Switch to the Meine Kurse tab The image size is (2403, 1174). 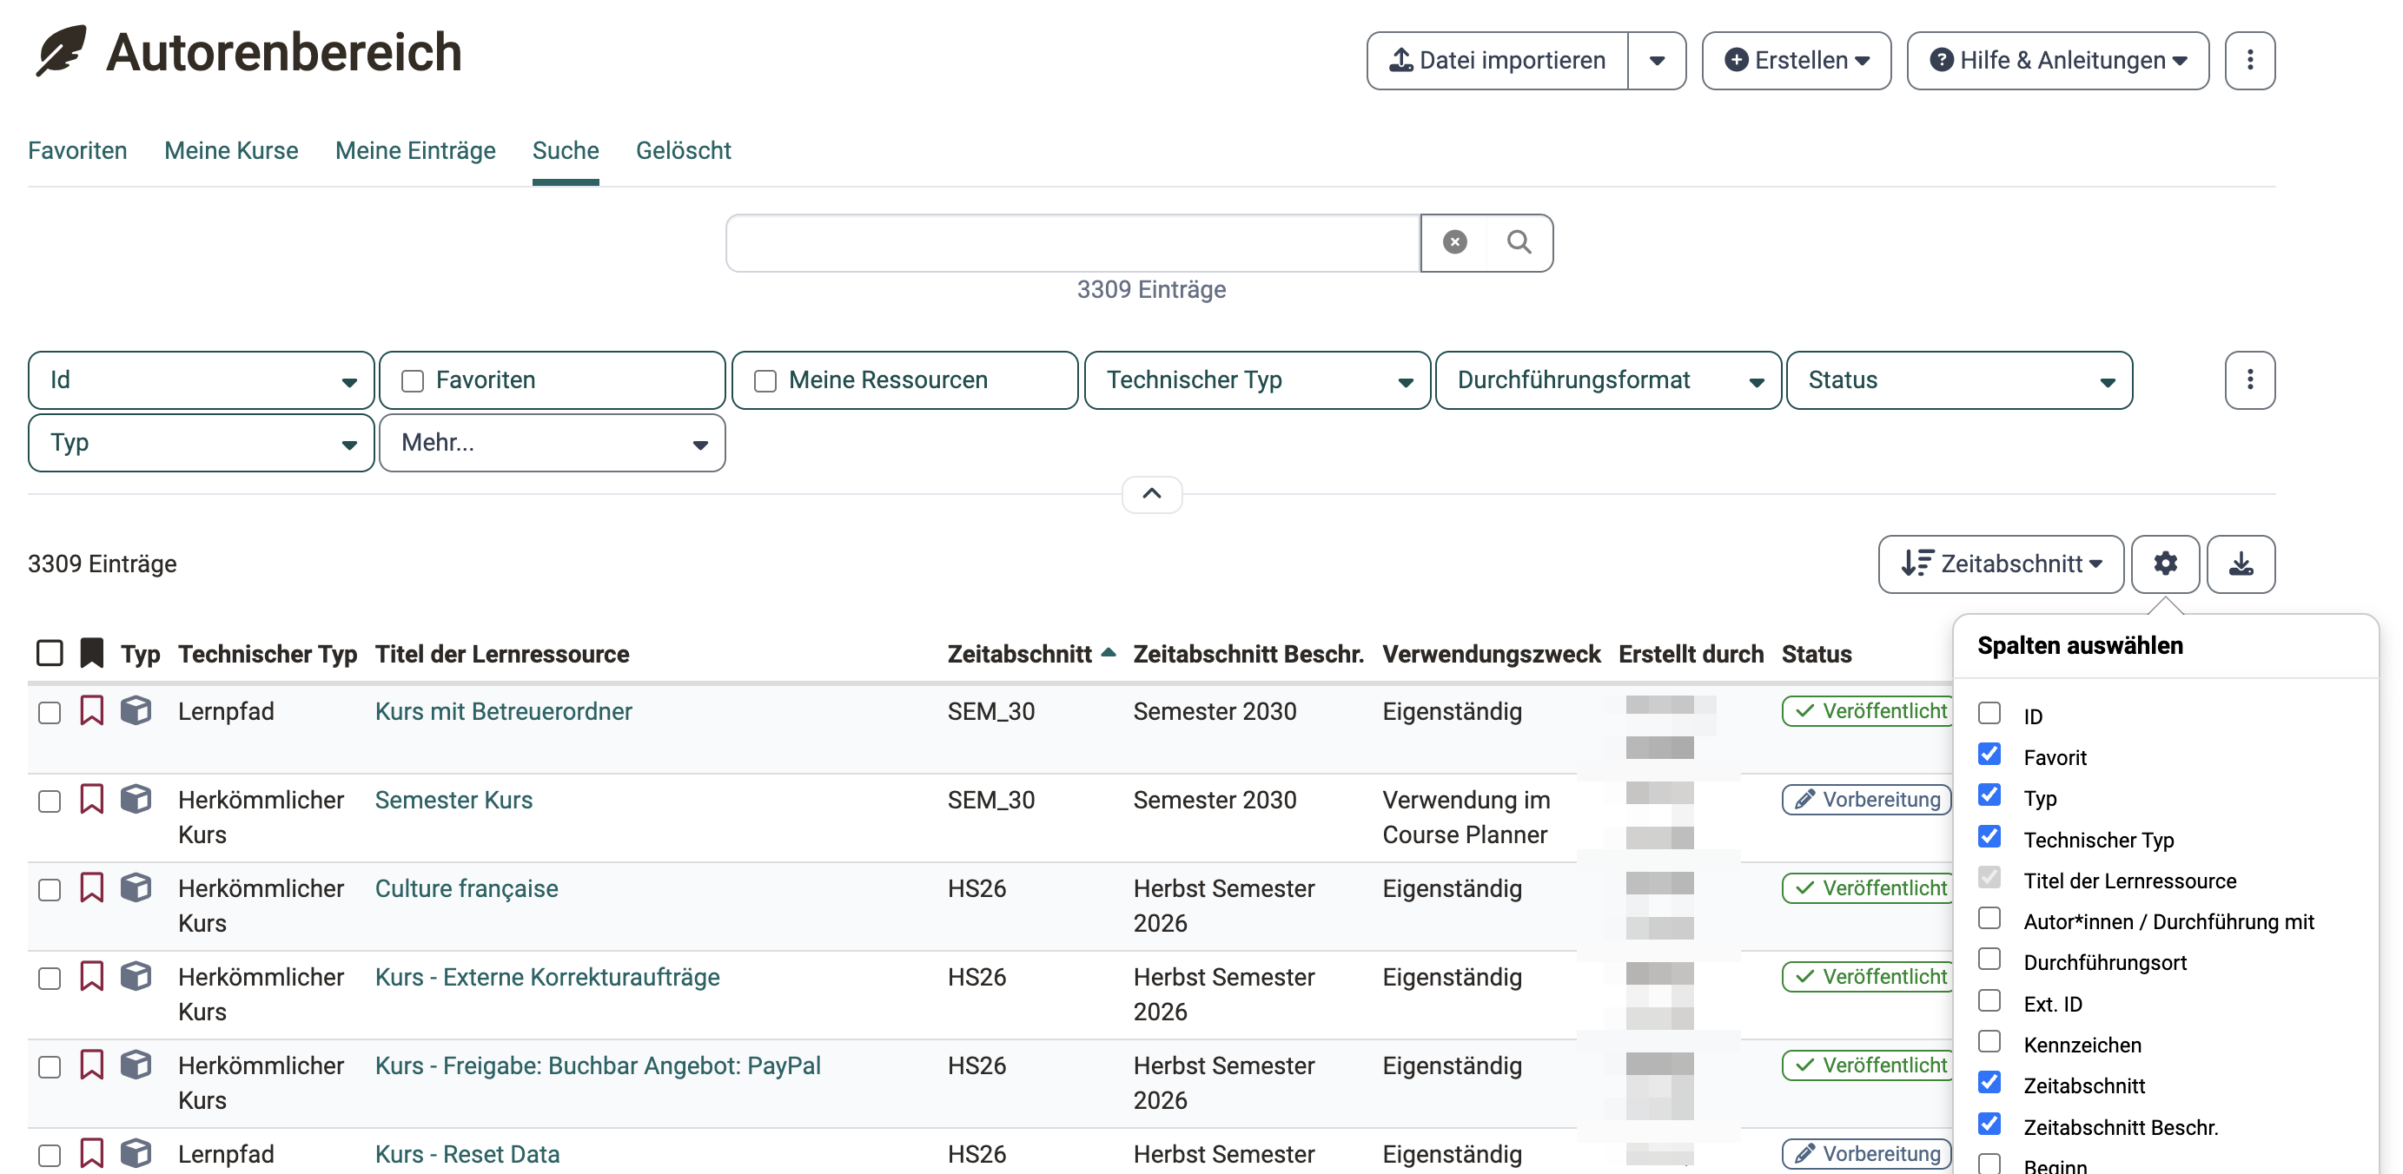click(x=231, y=150)
